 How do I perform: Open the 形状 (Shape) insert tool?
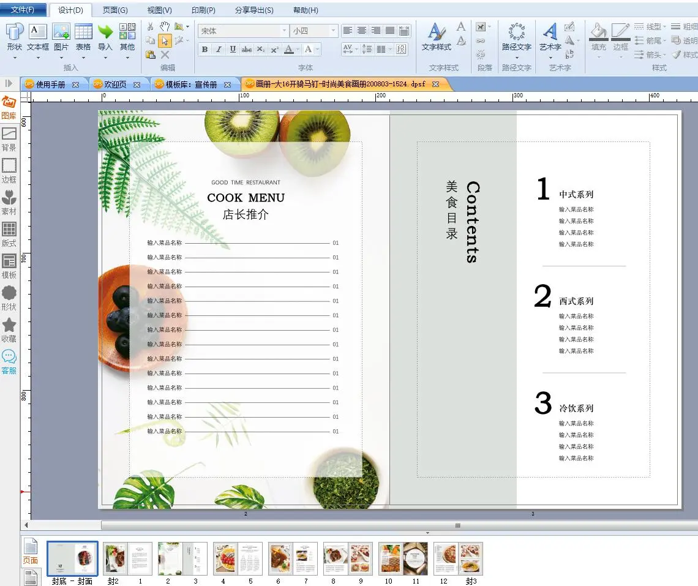tap(14, 40)
